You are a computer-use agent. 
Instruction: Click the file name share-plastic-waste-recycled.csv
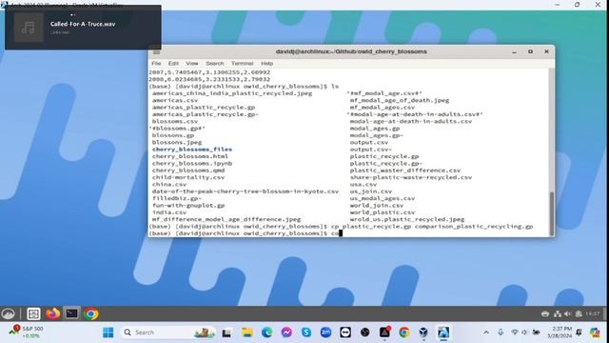pyautogui.click(x=410, y=177)
